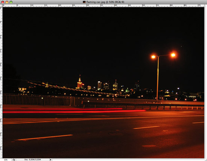Click the horizontal ruler at mark 30

pos(87,6)
